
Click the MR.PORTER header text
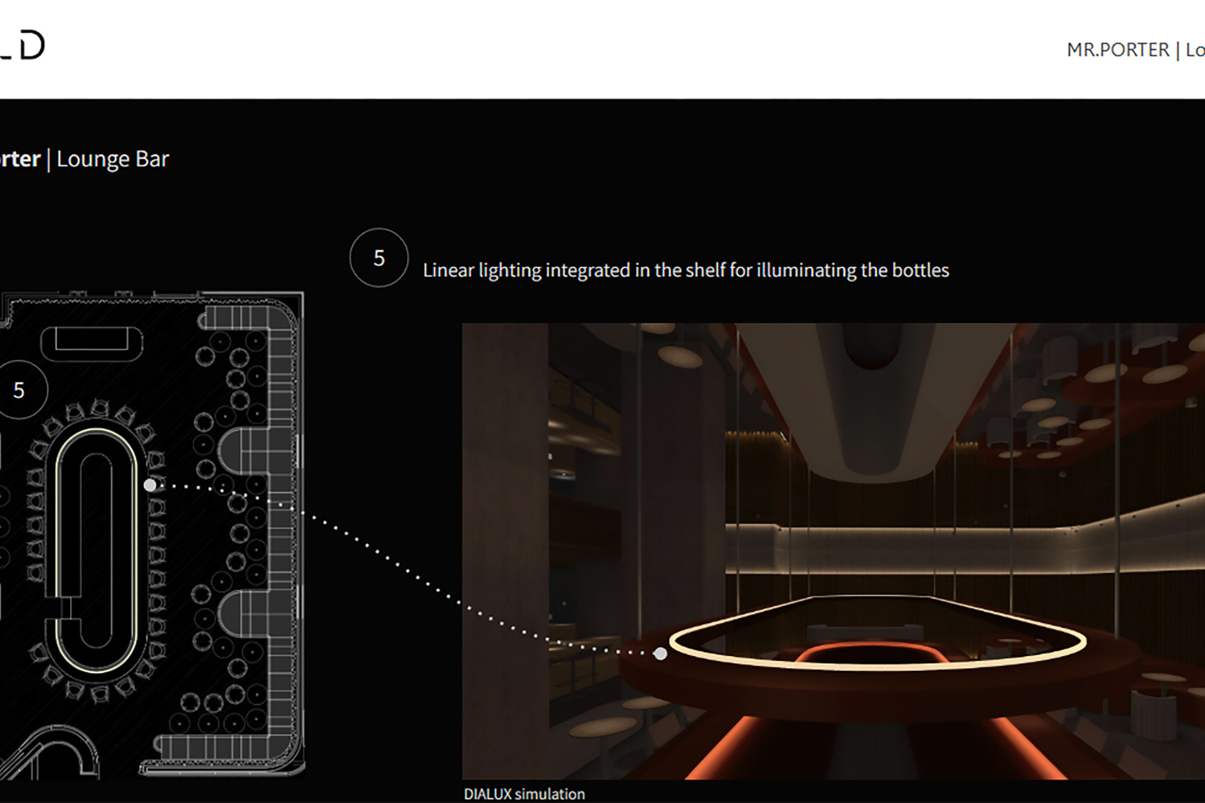pyautogui.click(x=1118, y=50)
